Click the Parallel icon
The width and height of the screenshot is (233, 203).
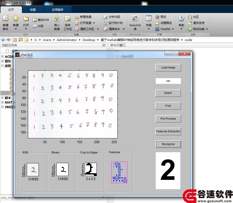coord(157,29)
